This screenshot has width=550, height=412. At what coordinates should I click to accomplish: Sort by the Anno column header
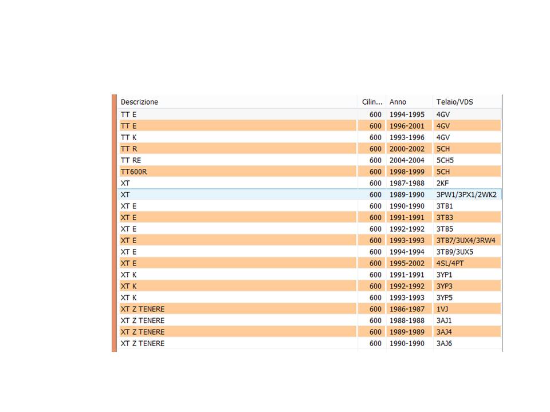[x=409, y=102]
